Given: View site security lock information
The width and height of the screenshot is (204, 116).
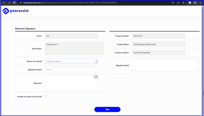Looking at the screenshot, I should [20, 3].
